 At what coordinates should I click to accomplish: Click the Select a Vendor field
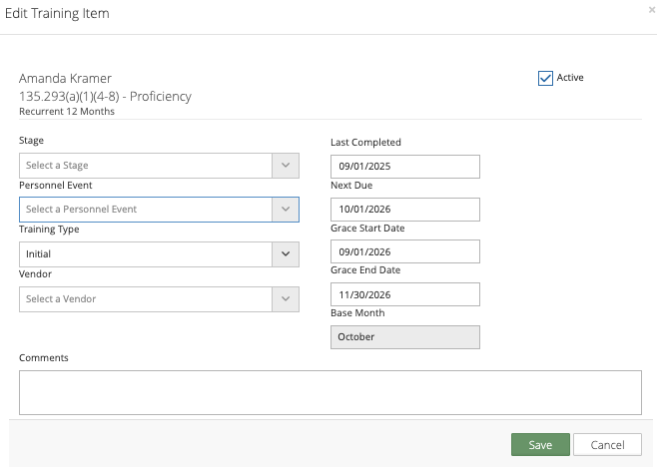point(146,299)
